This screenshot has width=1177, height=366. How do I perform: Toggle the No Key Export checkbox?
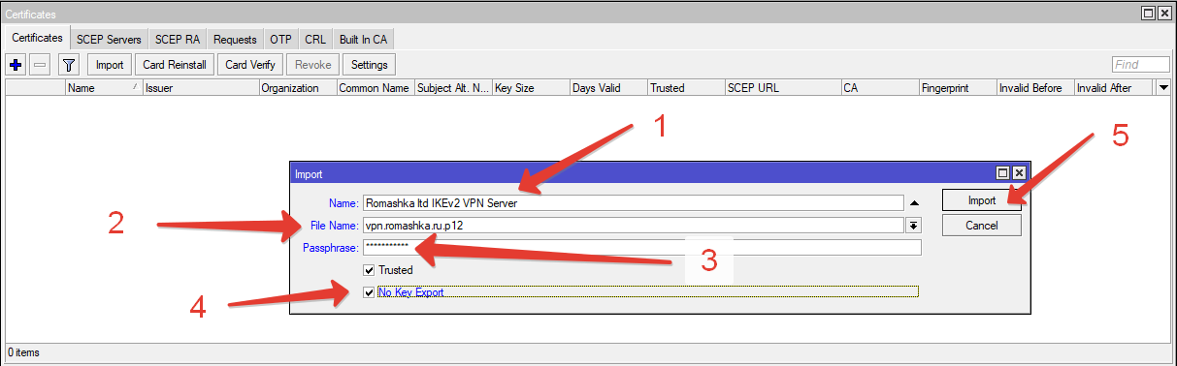tap(369, 291)
